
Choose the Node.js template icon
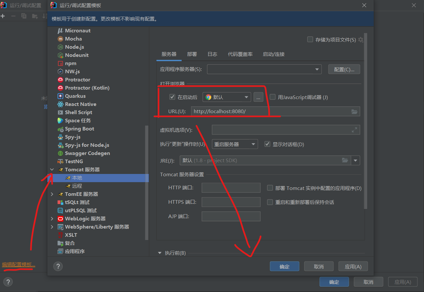pos(60,47)
